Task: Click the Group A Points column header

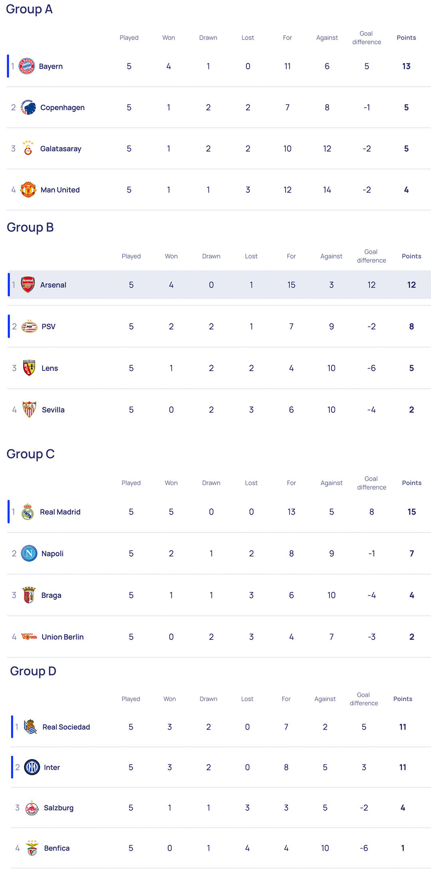Action: (x=406, y=38)
